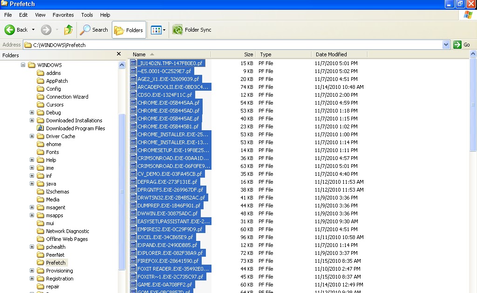
Task: Click the EXCEL.EXE-34CB65E9.pf file icon
Action: (x=133, y=237)
